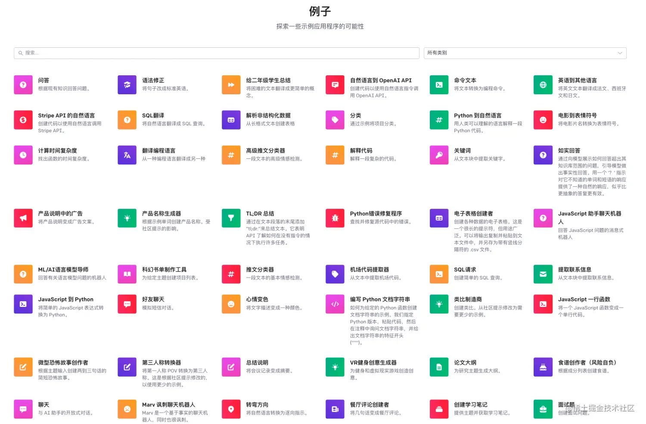646x424 pixels.
Task: Open the 推文分类器 example title
Action: 260,269
